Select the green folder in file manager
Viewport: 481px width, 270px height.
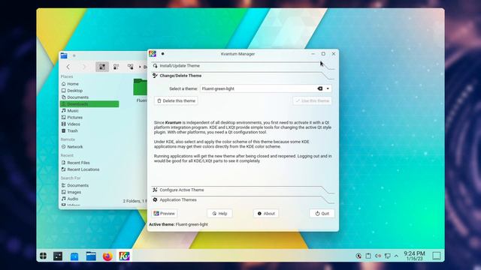[x=141, y=87]
